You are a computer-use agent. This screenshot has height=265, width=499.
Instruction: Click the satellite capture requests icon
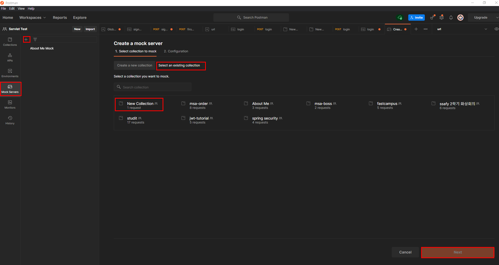[x=432, y=18]
